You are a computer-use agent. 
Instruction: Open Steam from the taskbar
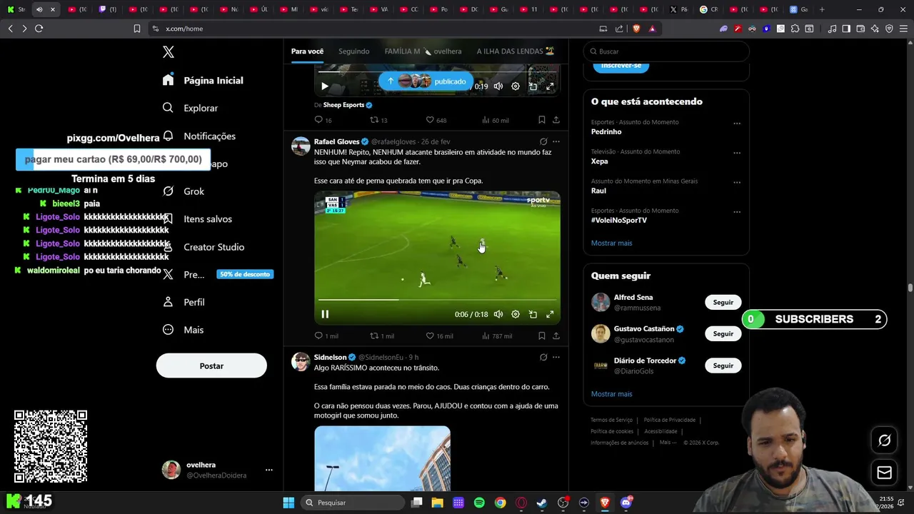(x=542, y=503)
